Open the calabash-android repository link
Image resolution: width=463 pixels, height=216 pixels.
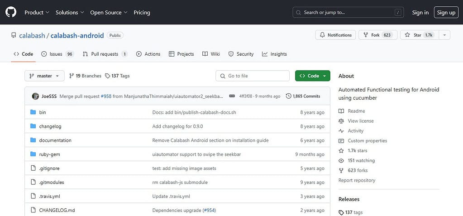tap(77, 35)
